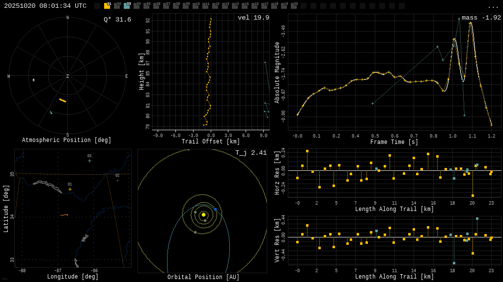Screen dimensions: 503x282
Task: Click the blue Earth dot in orbital plot
Action: coord(215,209)
